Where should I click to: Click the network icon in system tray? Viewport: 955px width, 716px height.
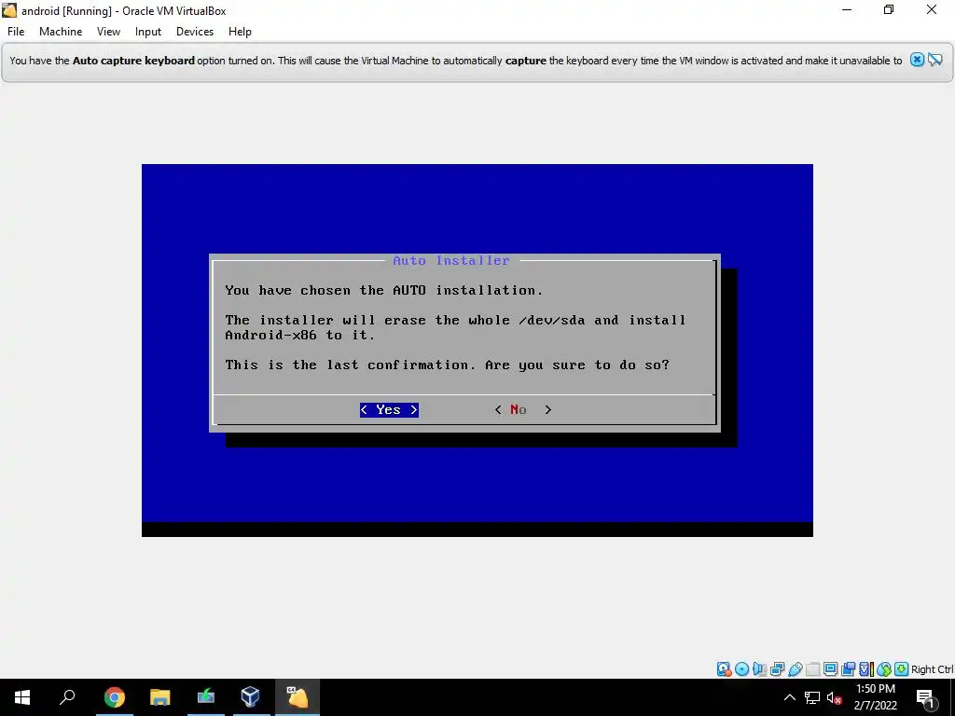click(x=812, y=697)
